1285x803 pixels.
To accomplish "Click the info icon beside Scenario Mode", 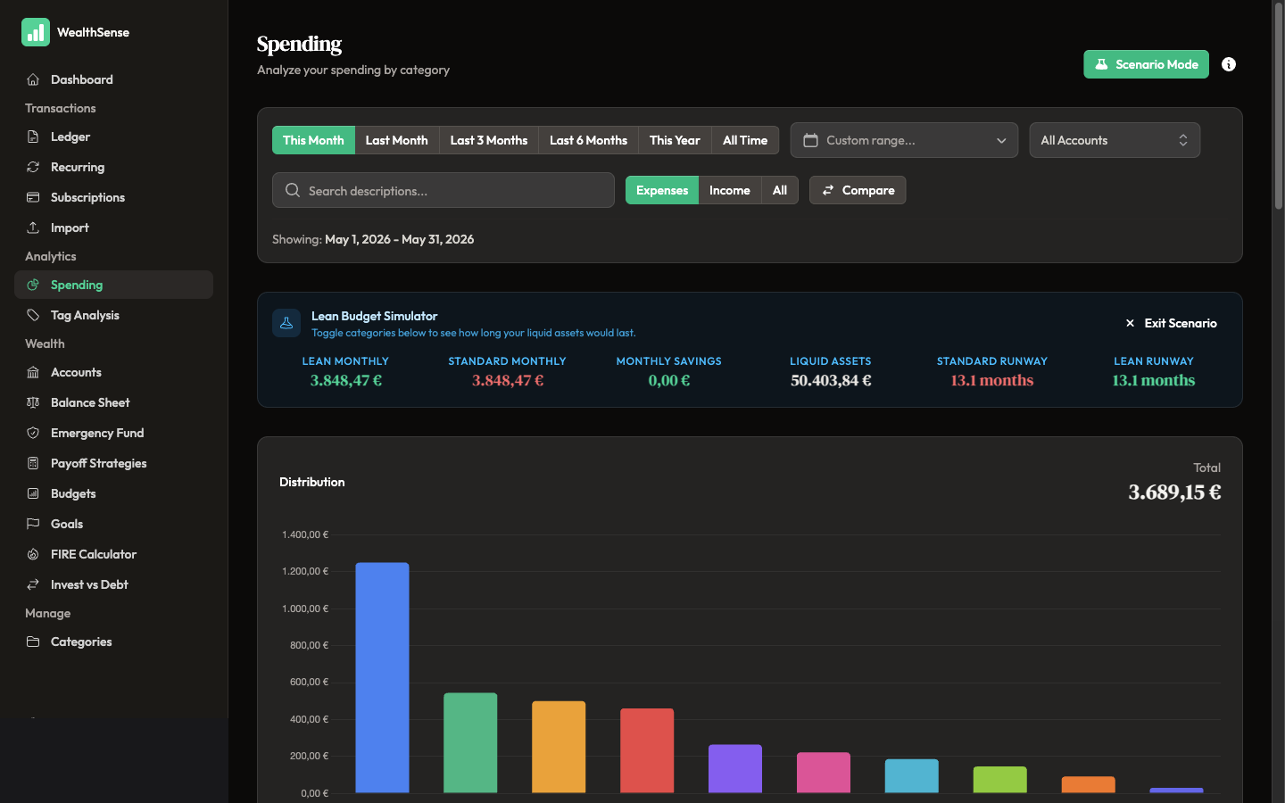I will 1229,64.
